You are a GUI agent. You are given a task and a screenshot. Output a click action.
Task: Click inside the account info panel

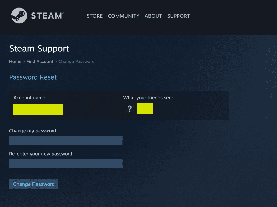click(194, 116)
